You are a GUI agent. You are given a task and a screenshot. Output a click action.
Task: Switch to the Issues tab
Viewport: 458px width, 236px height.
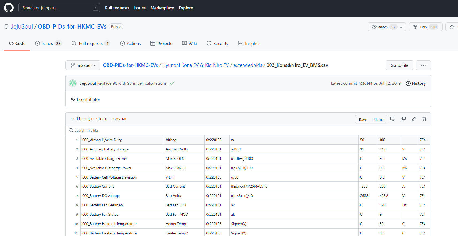pos(48,43)
